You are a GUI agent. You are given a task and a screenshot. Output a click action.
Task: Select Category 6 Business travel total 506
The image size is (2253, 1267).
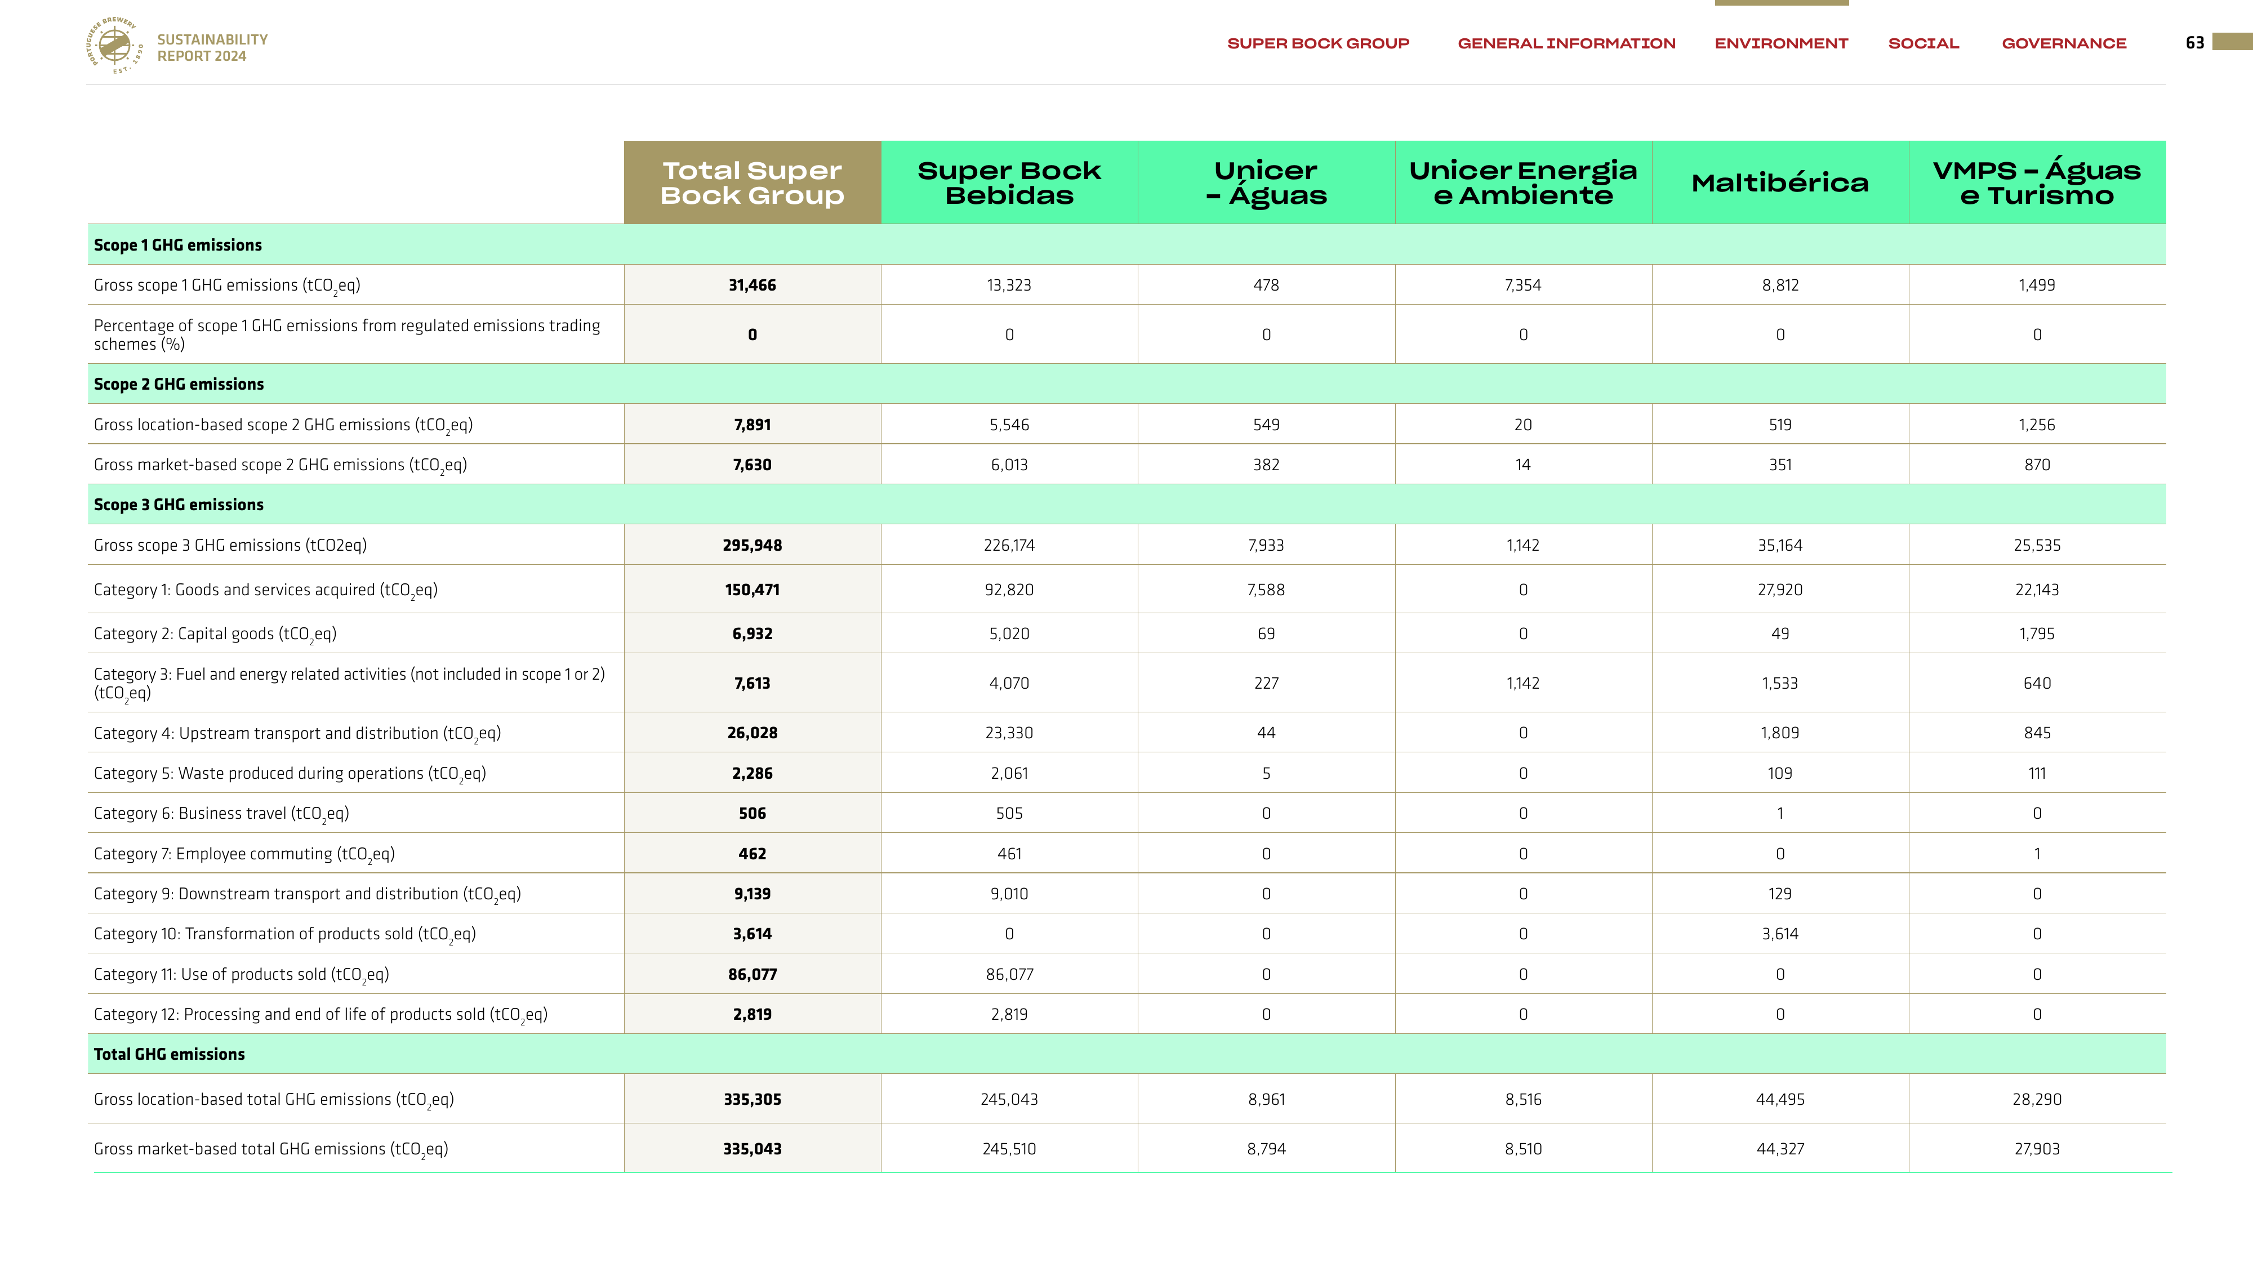(x=752, y=814)
